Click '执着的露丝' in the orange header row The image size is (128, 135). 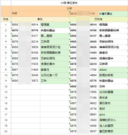pyautogui.click(x=113, y=14)
